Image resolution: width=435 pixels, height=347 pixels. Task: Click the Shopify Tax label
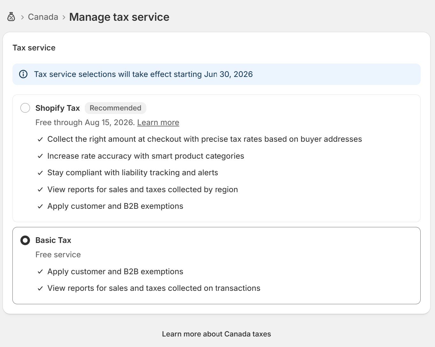tap(57, 108)
